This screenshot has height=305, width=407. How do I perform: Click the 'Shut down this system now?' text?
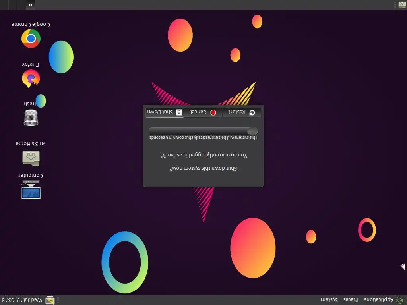pyautogui.click(x=203, y=168)
